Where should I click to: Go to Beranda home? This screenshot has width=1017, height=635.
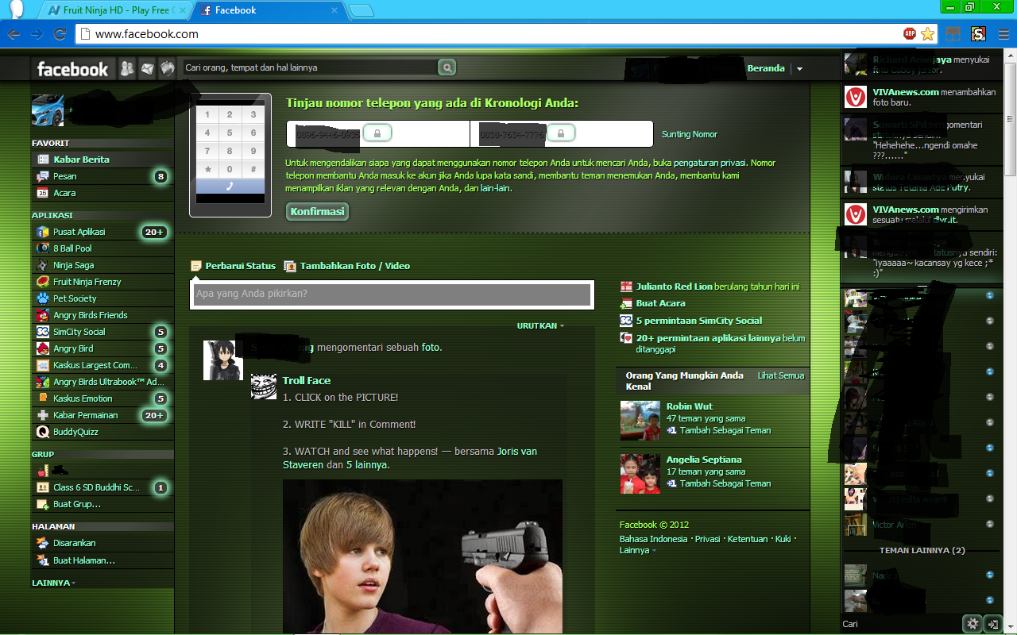pos(766,68)
